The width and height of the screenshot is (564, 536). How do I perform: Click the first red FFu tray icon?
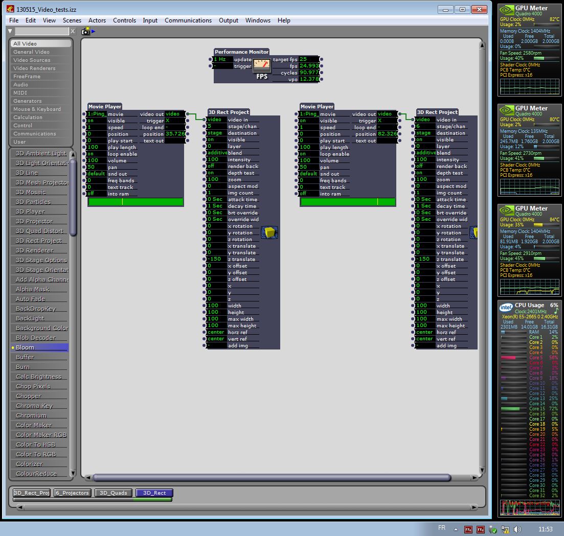point(468,529)
